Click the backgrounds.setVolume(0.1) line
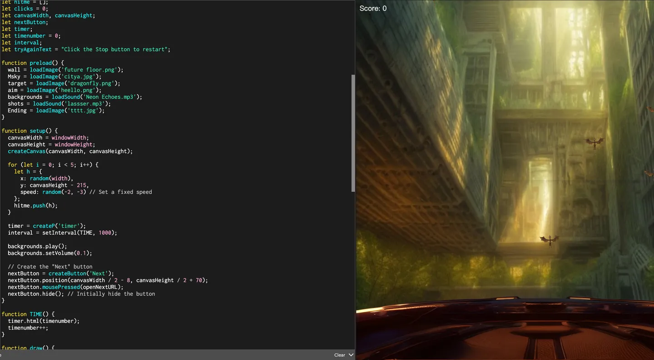654x360 pixels. click(x=50, y=253)
